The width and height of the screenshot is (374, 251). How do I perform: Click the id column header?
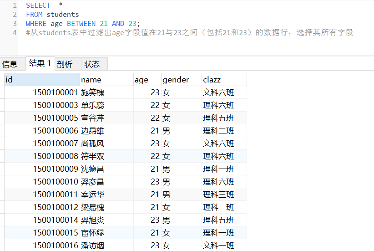pyautogui.click(x=42, y=80)
